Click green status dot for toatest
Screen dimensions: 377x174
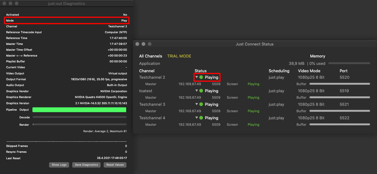point(201,91)
